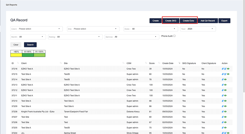Click the attachment paperclip icon for record 37216
The image size is (245, 134).
[x=223, y=69]
